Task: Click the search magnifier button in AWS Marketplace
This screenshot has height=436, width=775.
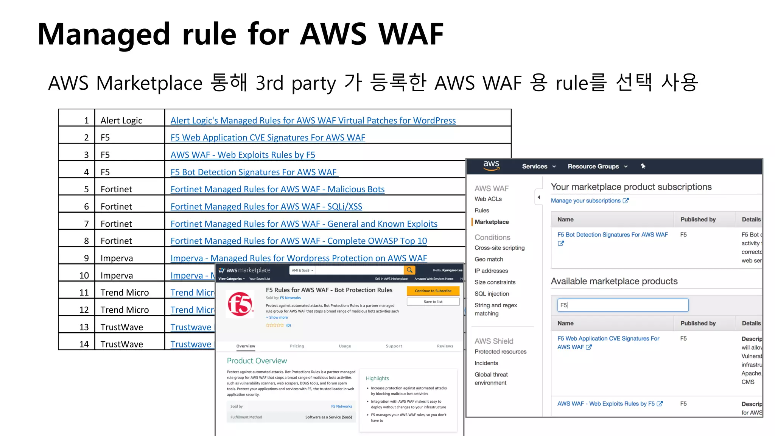Action: tap(409, 270)
